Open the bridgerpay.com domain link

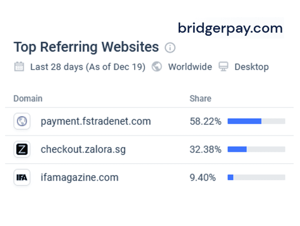(230, 28)
